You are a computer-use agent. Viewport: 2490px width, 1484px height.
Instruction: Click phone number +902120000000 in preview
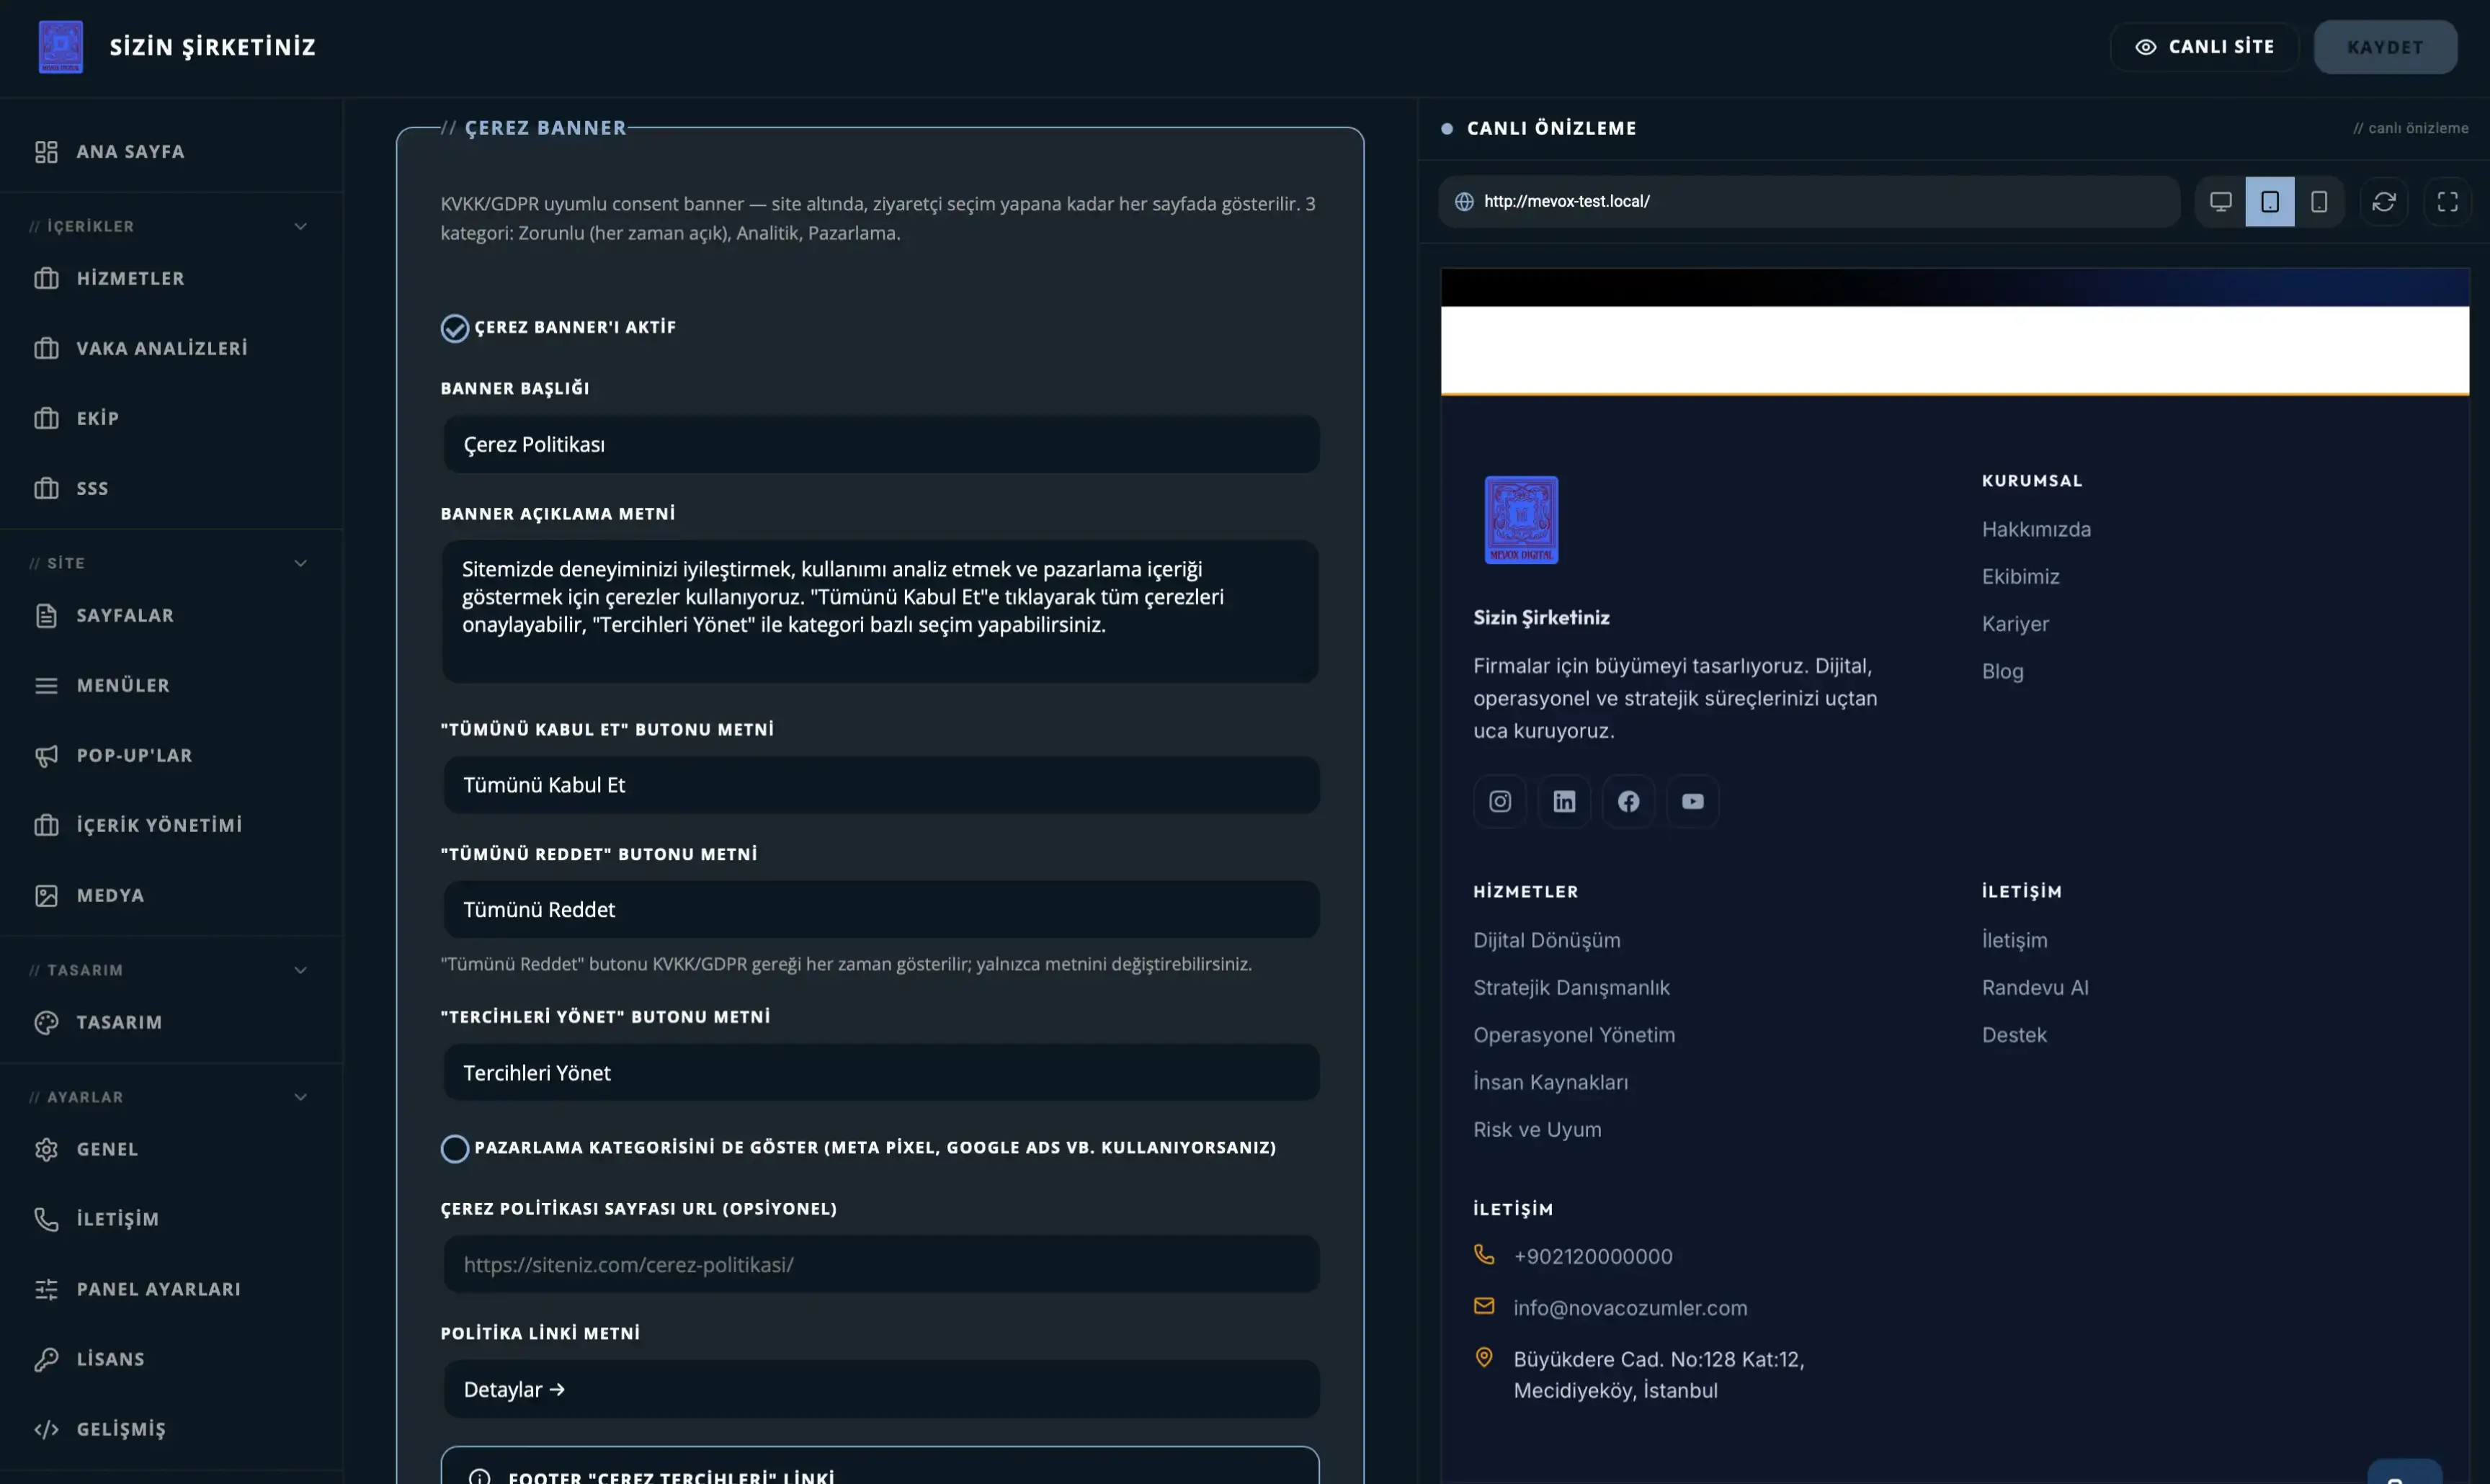pos(1592,1257)
